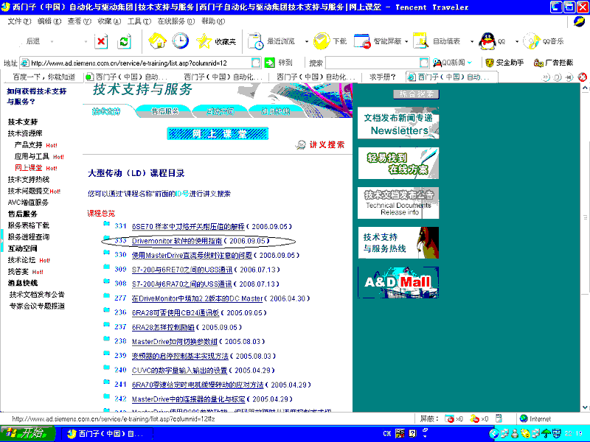The height and width of the screenshot is (442, 590).
Task: Click the QQ penguin icon
Action: point(487,41)
